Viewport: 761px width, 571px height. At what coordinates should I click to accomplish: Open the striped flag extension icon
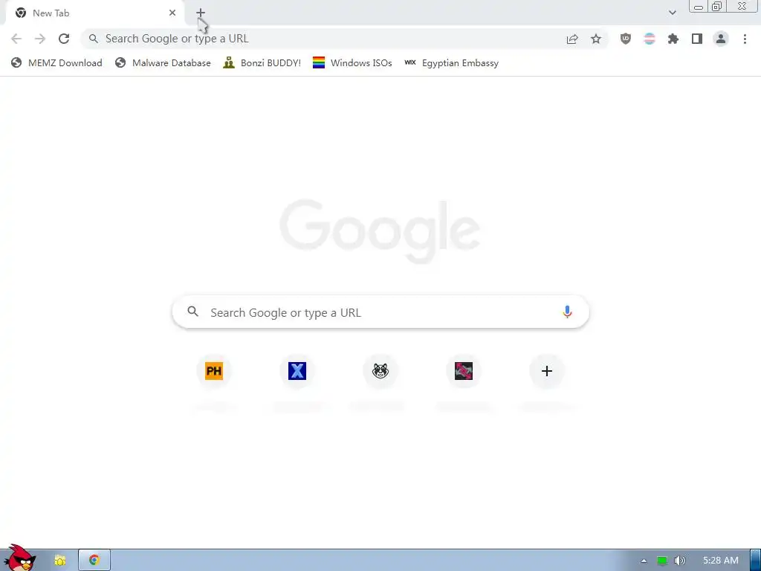click(x=650, y=39)
